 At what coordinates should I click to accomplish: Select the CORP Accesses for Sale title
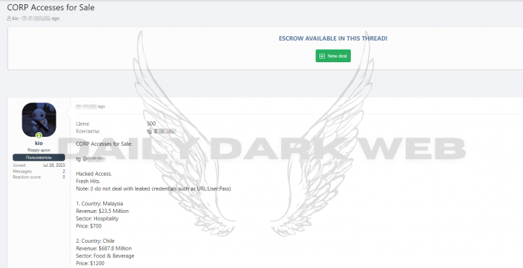coord(51,8)
